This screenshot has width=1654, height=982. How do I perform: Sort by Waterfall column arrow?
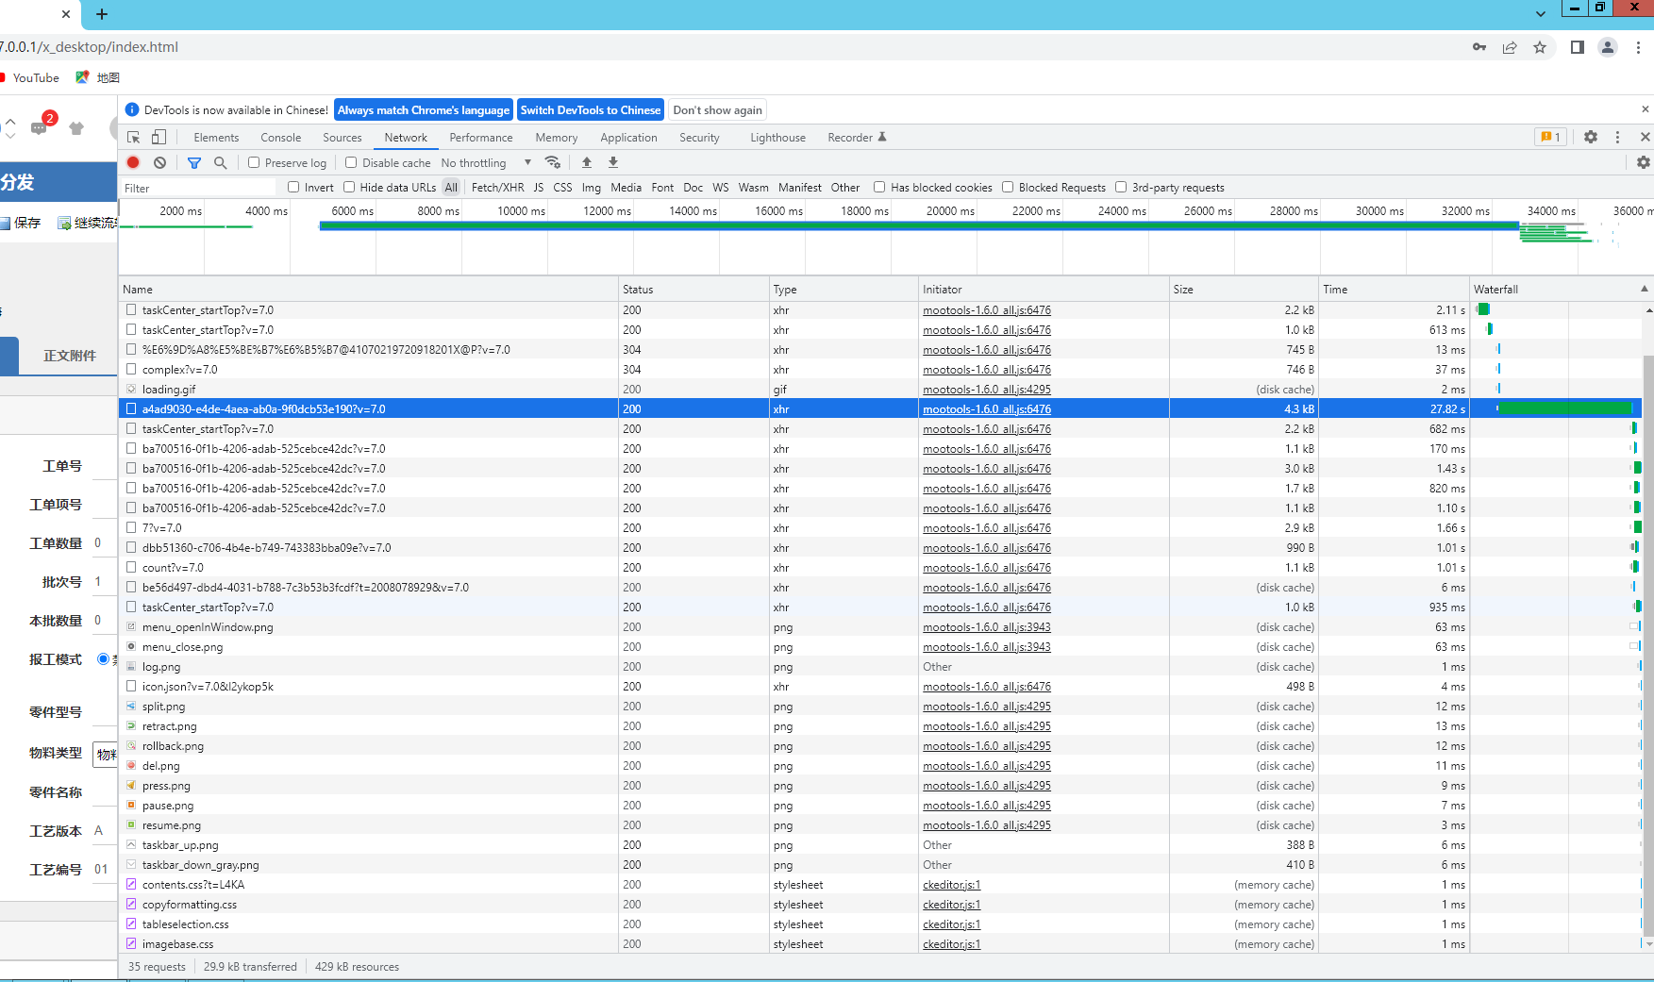coord(1644,290)
